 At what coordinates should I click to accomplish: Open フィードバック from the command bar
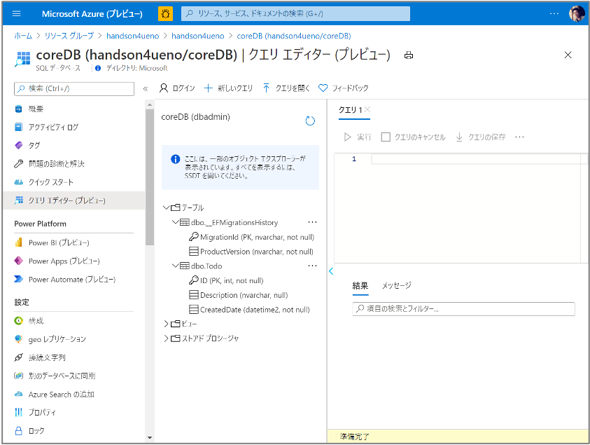pyautogui.click(x=344, y=88)
